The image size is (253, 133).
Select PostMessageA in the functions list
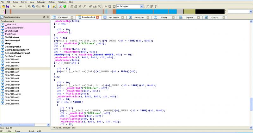(x=25, y=41)
